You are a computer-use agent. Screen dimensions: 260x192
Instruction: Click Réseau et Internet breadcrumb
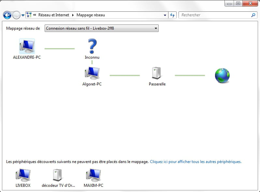54,15
